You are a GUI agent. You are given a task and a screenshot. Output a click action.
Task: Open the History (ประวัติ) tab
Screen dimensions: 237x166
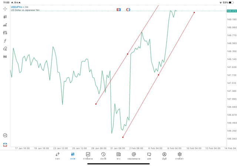click(103, 156)
